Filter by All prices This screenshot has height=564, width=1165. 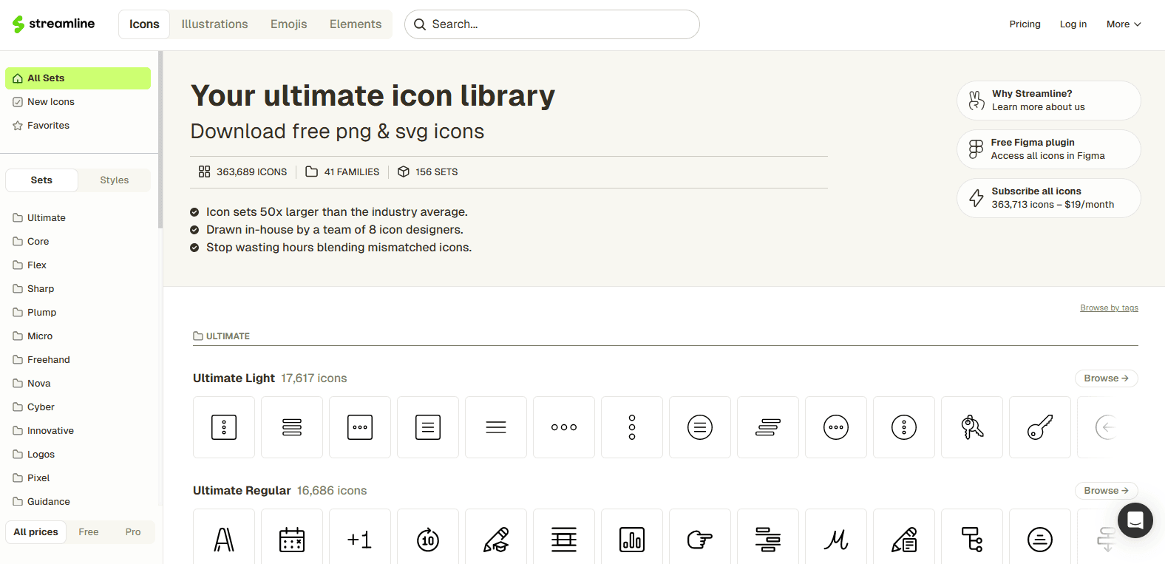pos(35,532)
